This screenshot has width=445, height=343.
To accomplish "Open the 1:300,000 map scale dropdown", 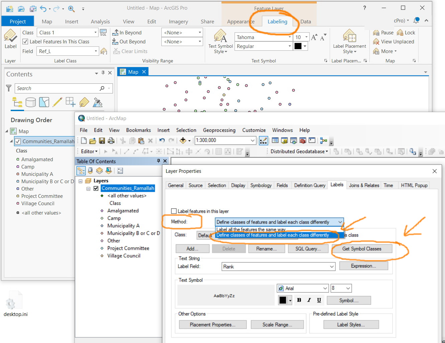I will click(253, 140).
